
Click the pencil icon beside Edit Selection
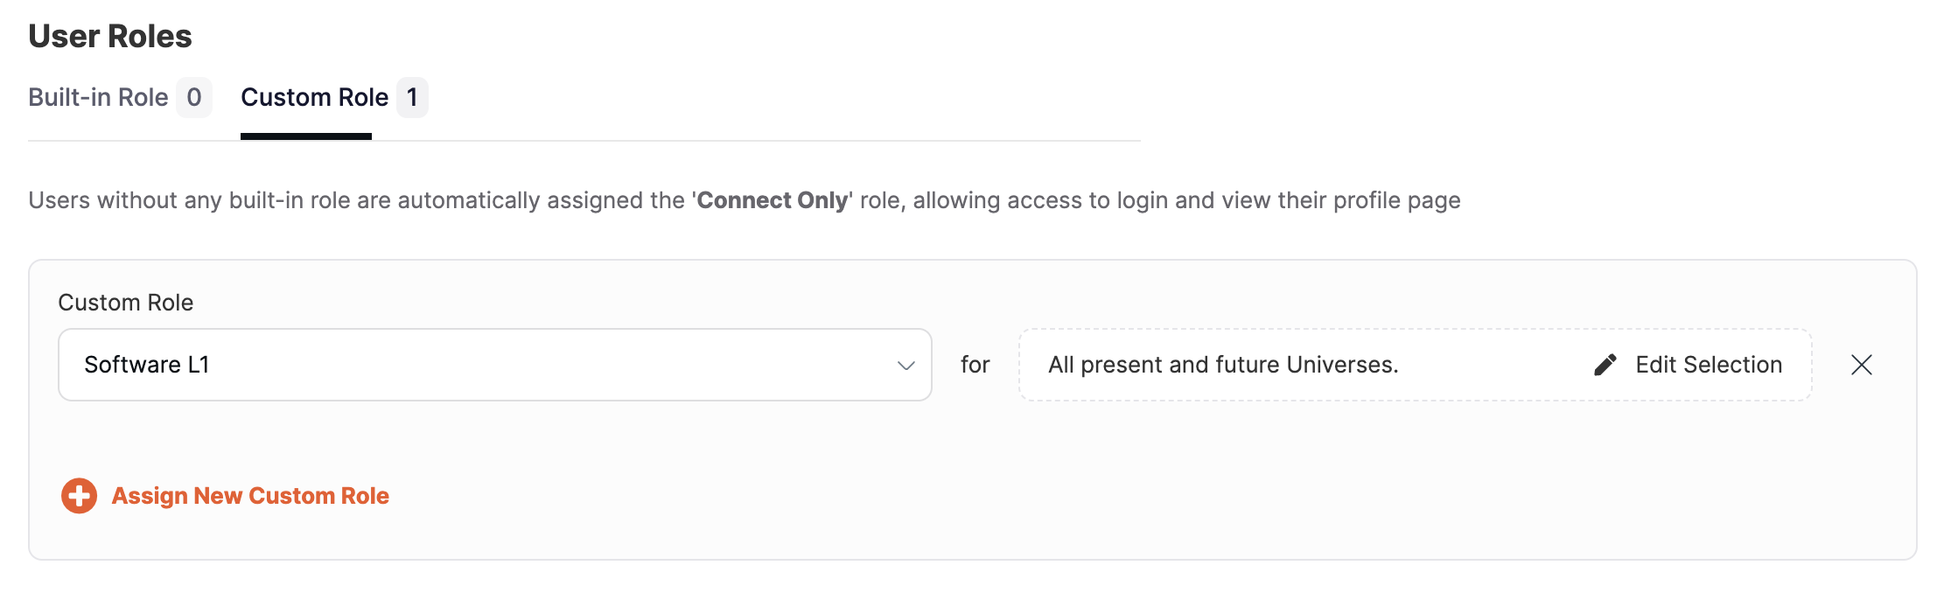pos(1605,365)
